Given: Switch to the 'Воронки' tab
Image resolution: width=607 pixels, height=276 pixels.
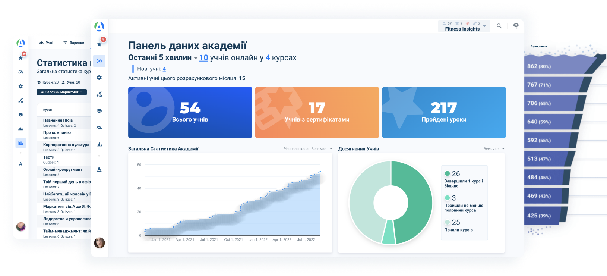Looking at the screenshot, I should [74, 43].
